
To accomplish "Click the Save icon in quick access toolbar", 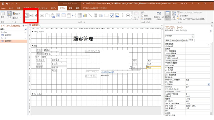I will pyautogui.click(x=3, y=4).
